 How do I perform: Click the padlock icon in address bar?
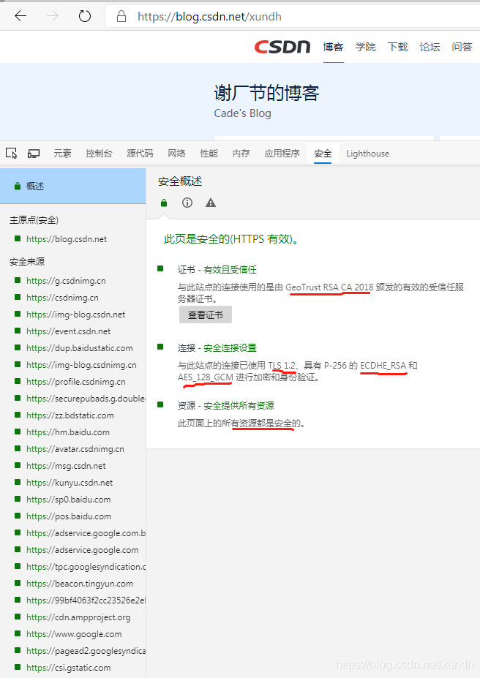[x=121, y=16]
